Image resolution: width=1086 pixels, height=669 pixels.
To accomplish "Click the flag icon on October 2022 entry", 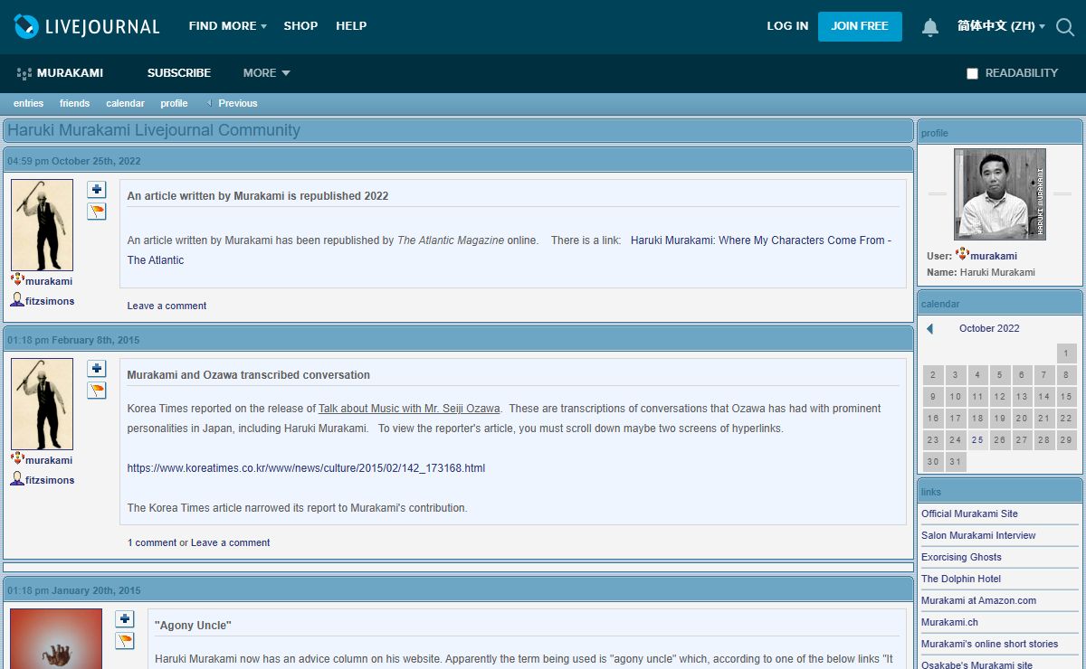I will tap(97, 212).
